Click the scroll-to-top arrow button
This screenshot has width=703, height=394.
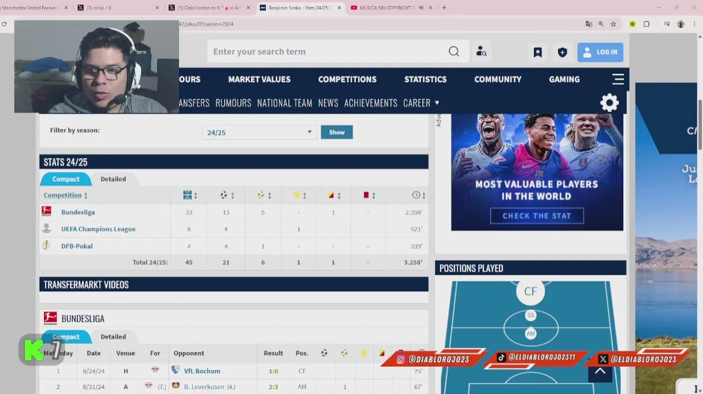pos(600,372)
